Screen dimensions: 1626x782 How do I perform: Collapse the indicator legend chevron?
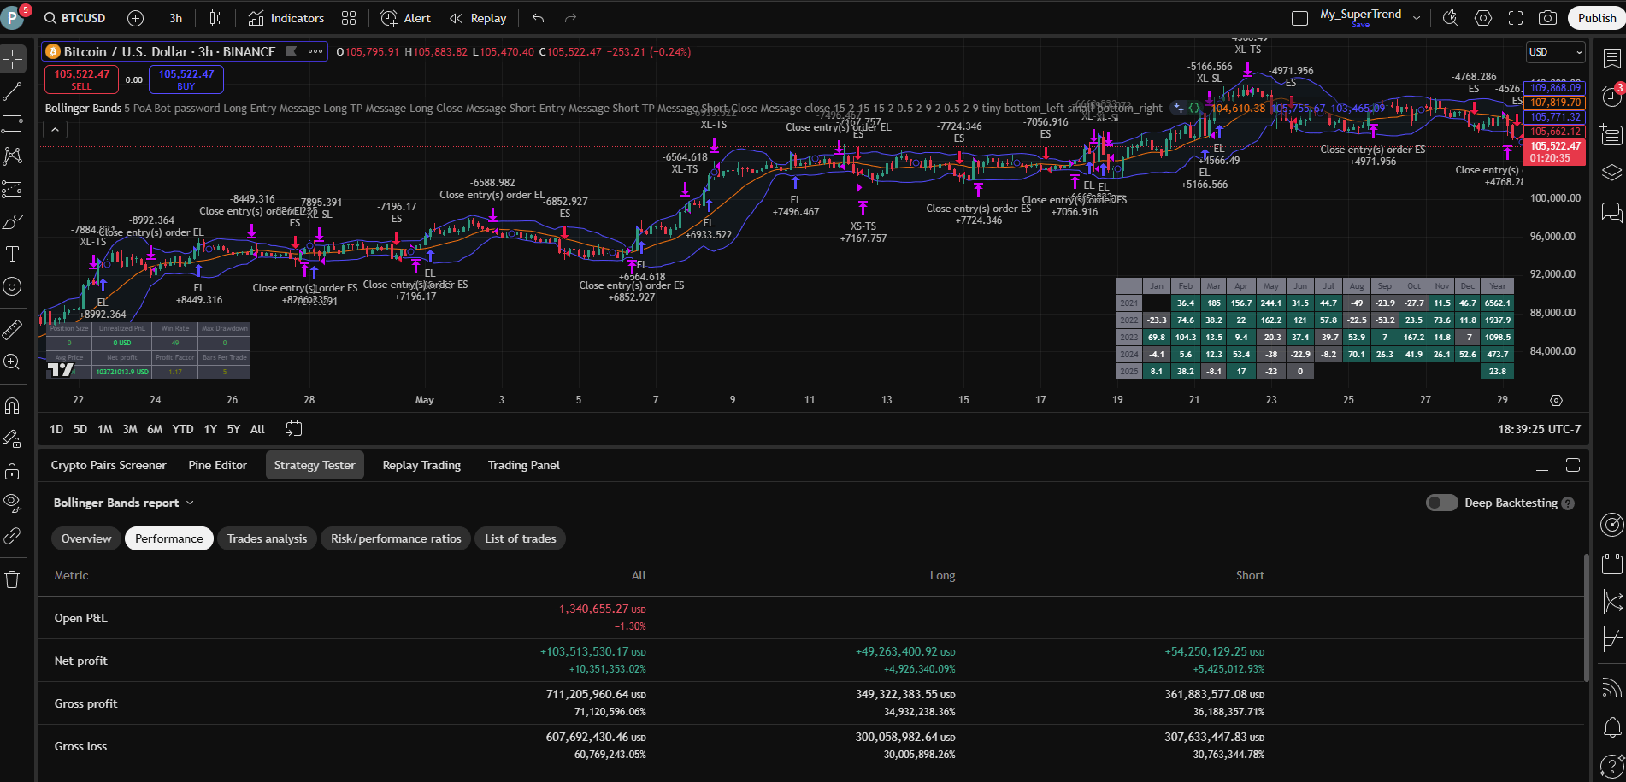(55, 130)
